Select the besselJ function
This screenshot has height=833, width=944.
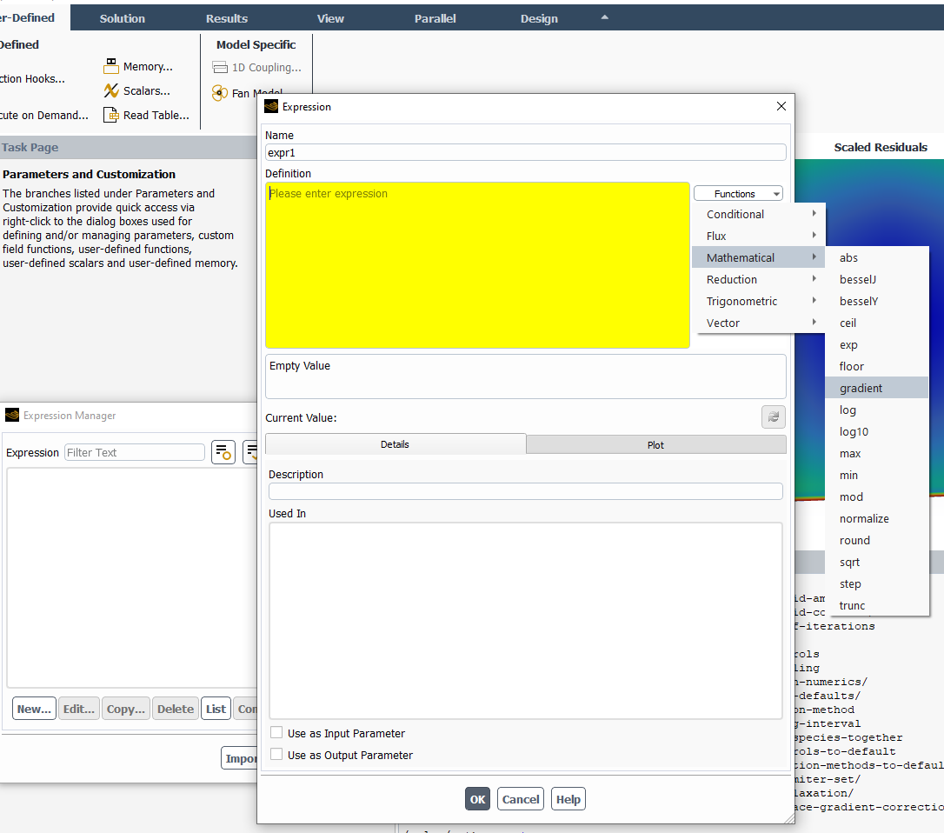877,279
